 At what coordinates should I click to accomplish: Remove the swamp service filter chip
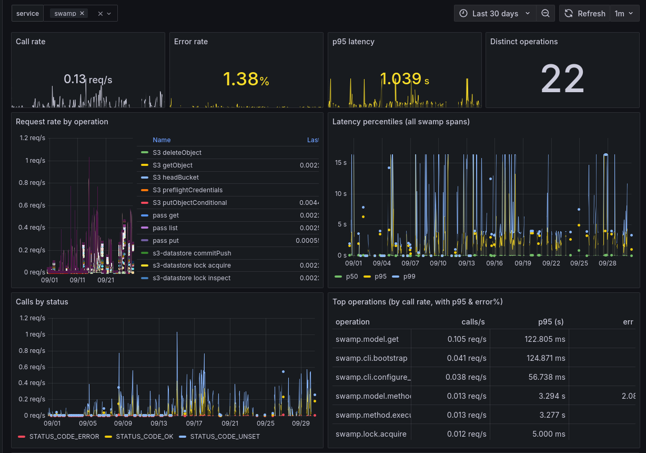[x=82, y=14]
